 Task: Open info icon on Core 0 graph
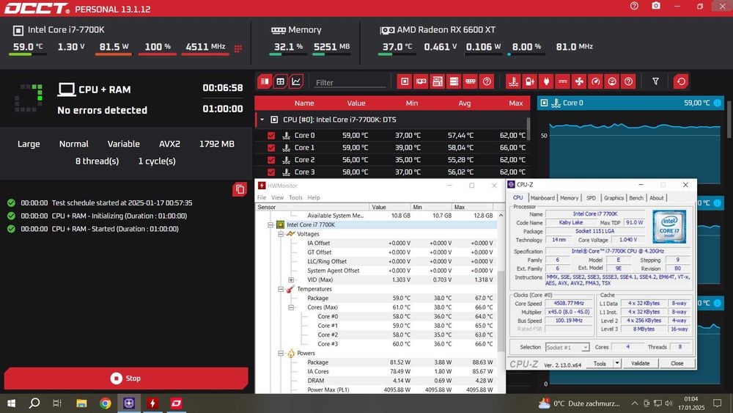click(717, 103)
